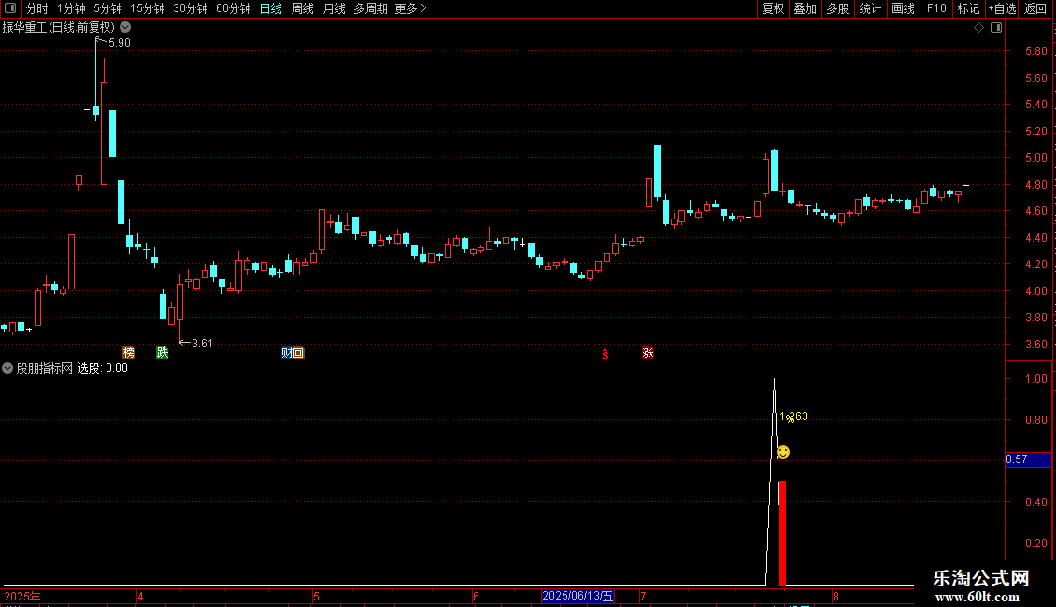
Task: Open the 多股 multi-stock view
Action: click(x=837, y=8)
